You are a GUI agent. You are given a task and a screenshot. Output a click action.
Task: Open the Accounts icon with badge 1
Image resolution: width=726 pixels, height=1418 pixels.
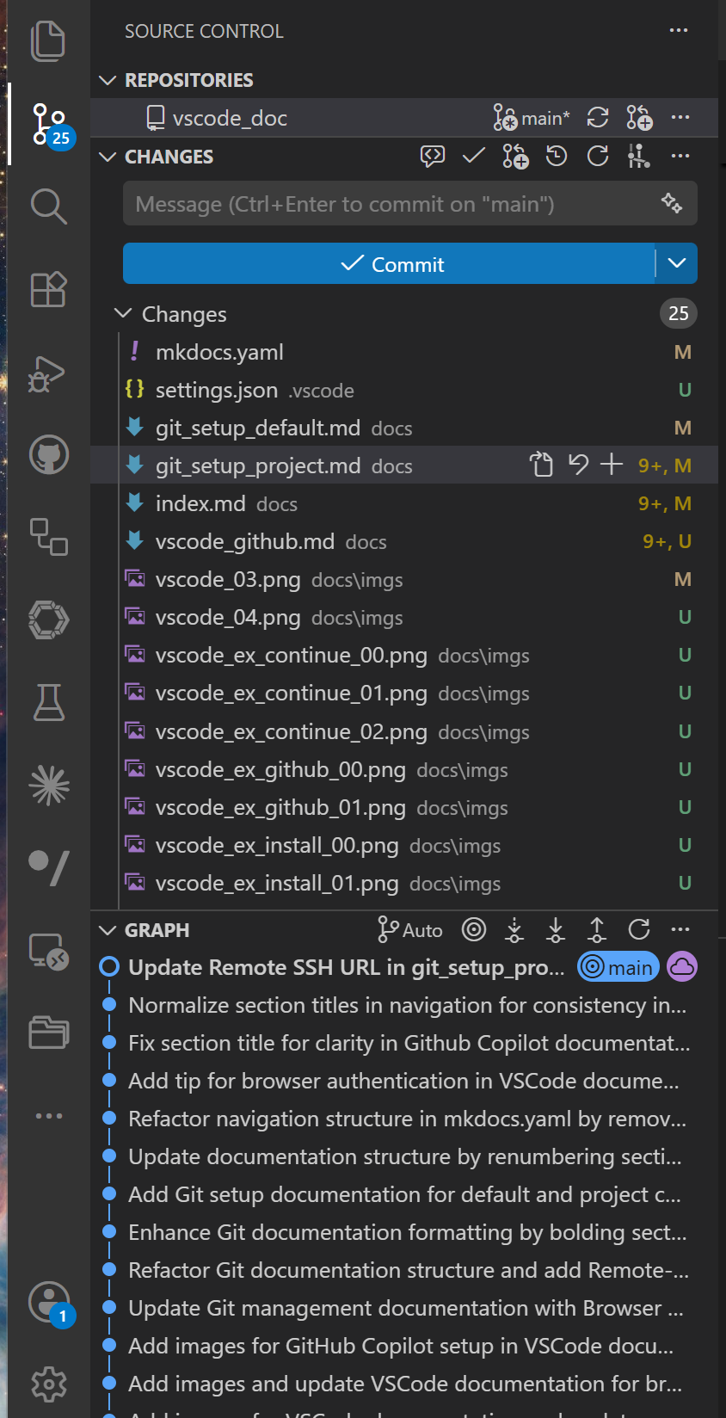tap(50, 1303)
